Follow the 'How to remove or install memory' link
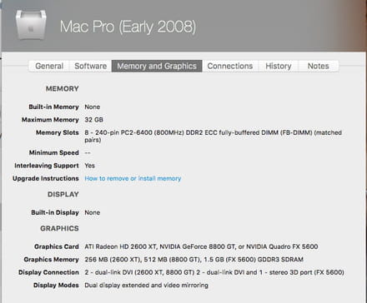This screenshot has width=367, height=303. [133, 178]
